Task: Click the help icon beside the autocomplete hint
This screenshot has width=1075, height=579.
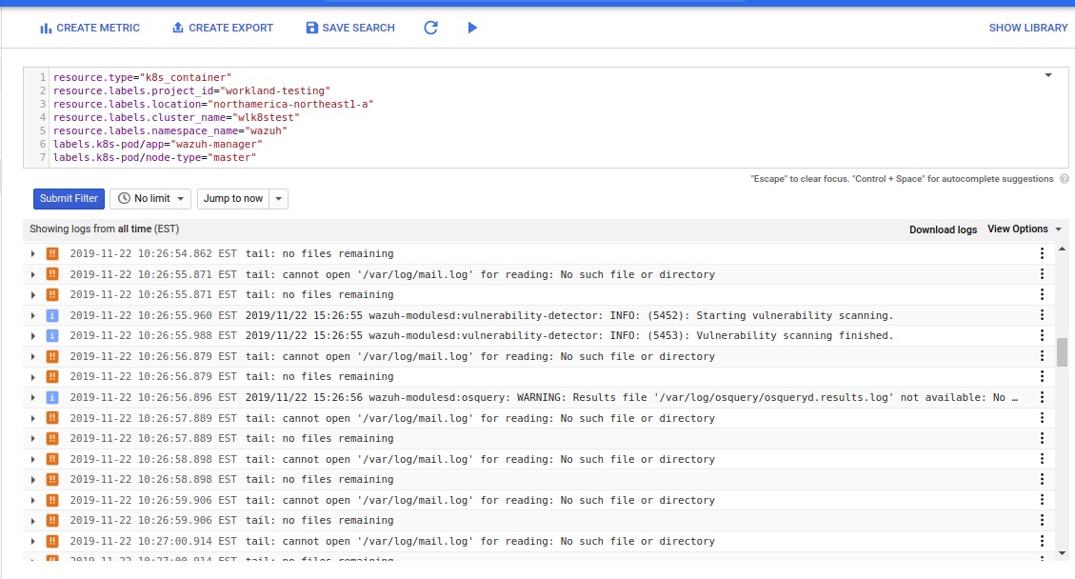Action: tap(1065, 179)
